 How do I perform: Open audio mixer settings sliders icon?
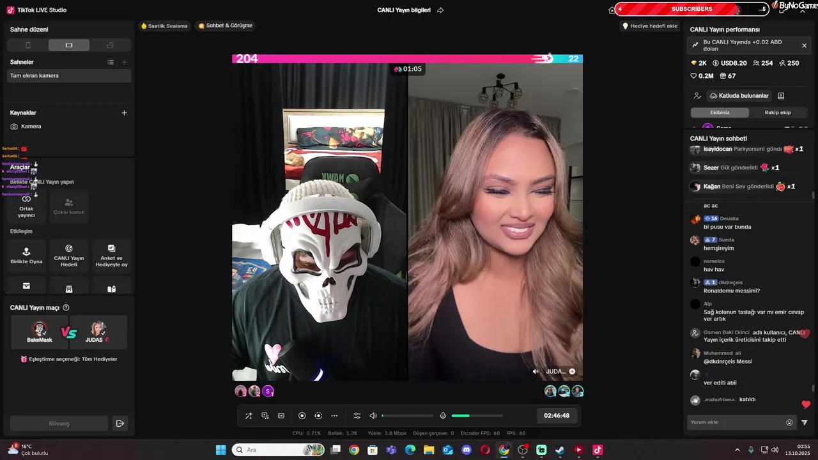point(357,416)
